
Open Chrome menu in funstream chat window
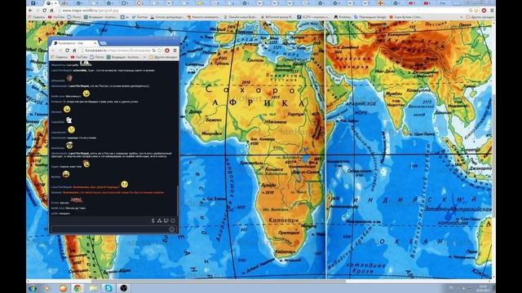click(x=175, y=50)
